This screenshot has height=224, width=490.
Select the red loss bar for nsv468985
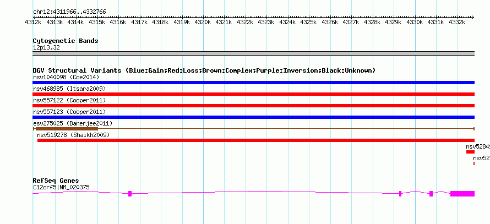pos(253,94)
